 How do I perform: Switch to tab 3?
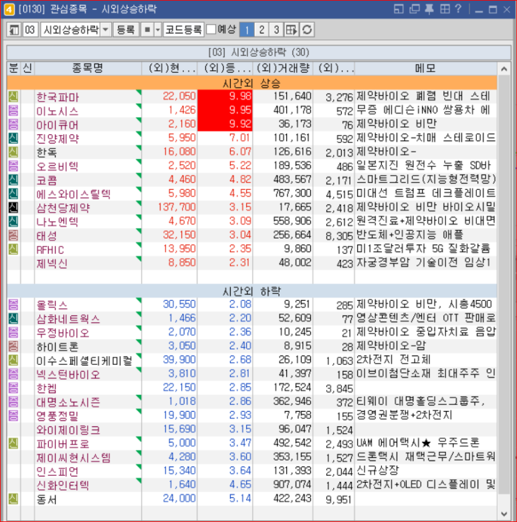pyautogui.click(x=276, y=30)
